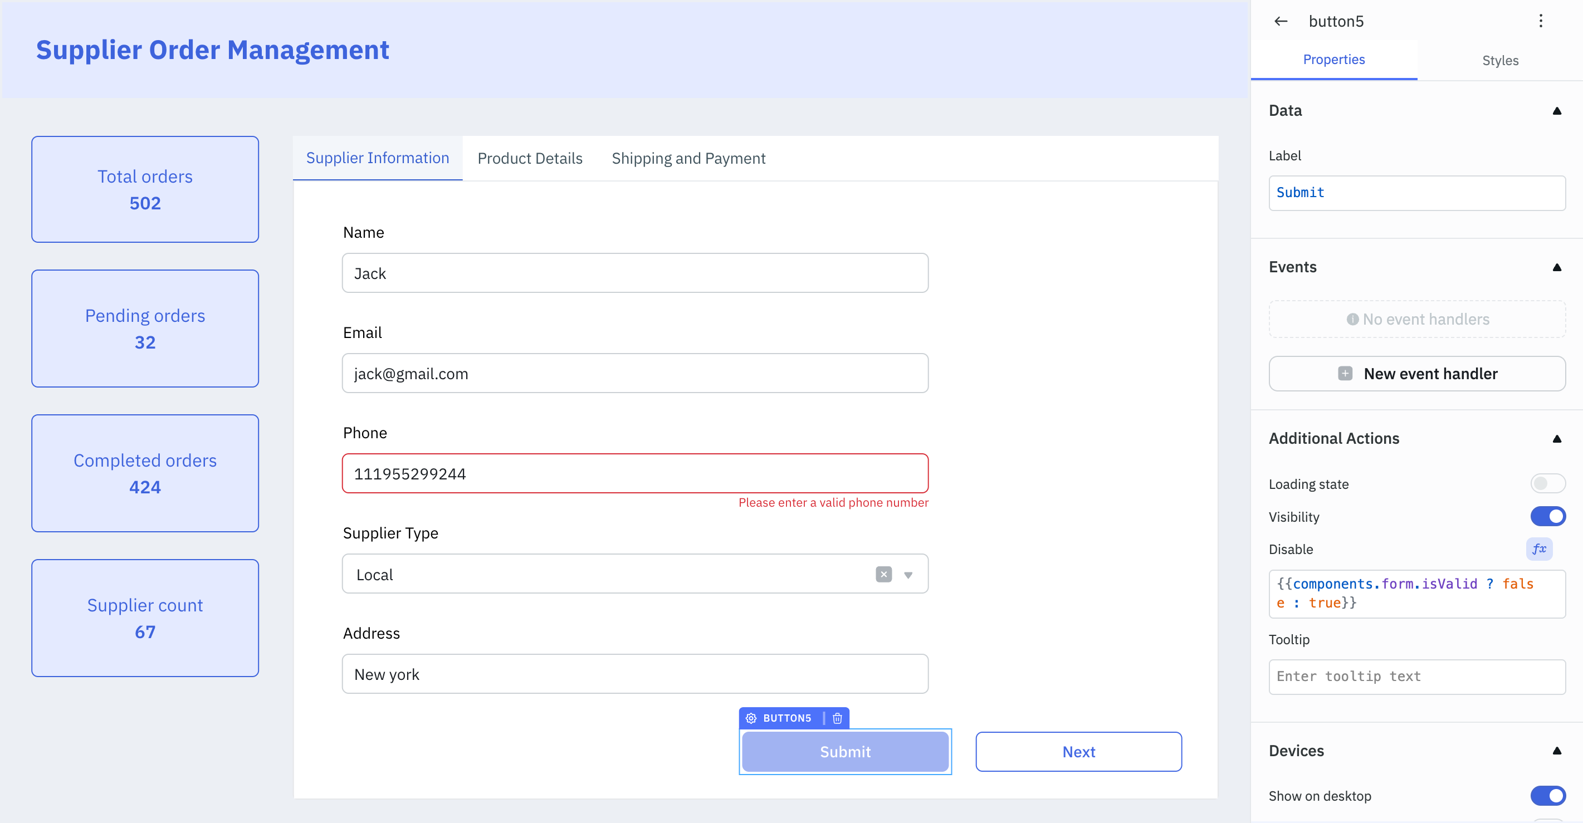Open the Product Details tab
Viewport: 1583px width, 823px height.
click(x=530, y=159)
